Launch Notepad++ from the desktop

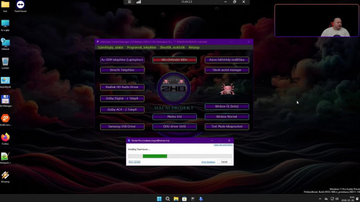[x=5, y=158]
